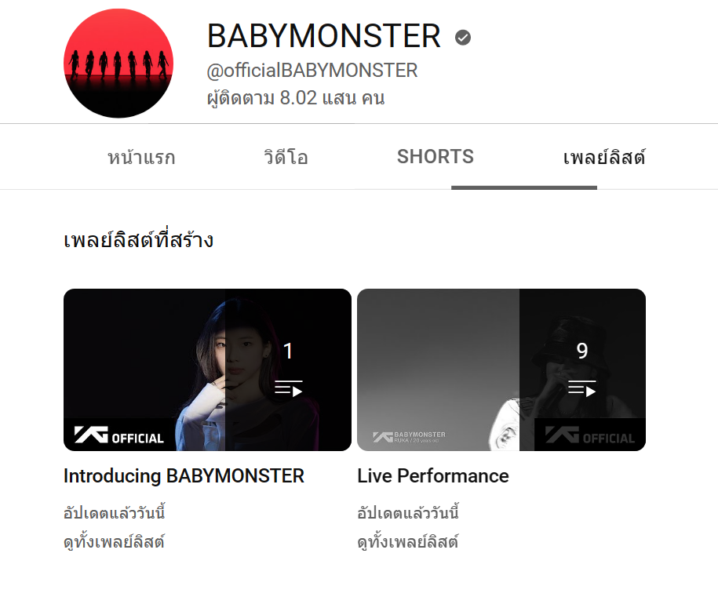Click the verified checkmark badge
Viewport: 718px width, 597px height.
pos(463,38)
